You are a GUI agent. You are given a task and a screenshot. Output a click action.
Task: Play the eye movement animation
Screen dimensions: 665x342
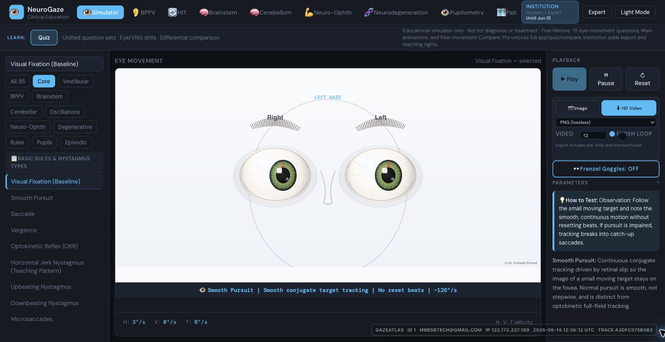point(569,79)
